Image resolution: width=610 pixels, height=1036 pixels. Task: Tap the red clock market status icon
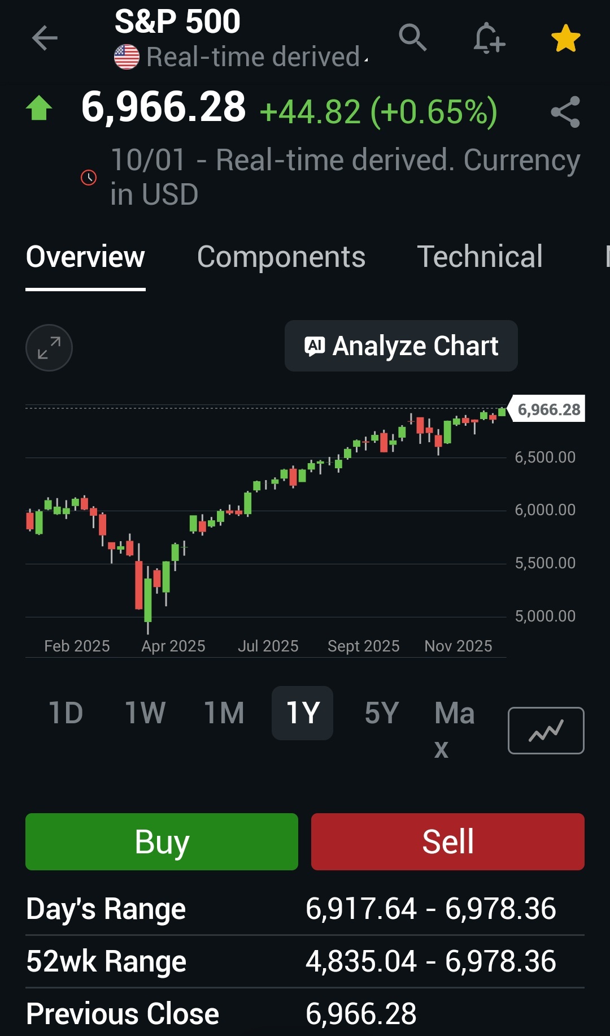pos(89,178)
